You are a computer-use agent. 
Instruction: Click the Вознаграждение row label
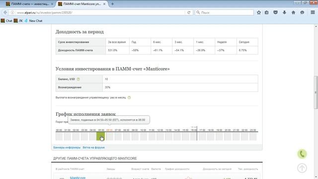coord(70,88)
